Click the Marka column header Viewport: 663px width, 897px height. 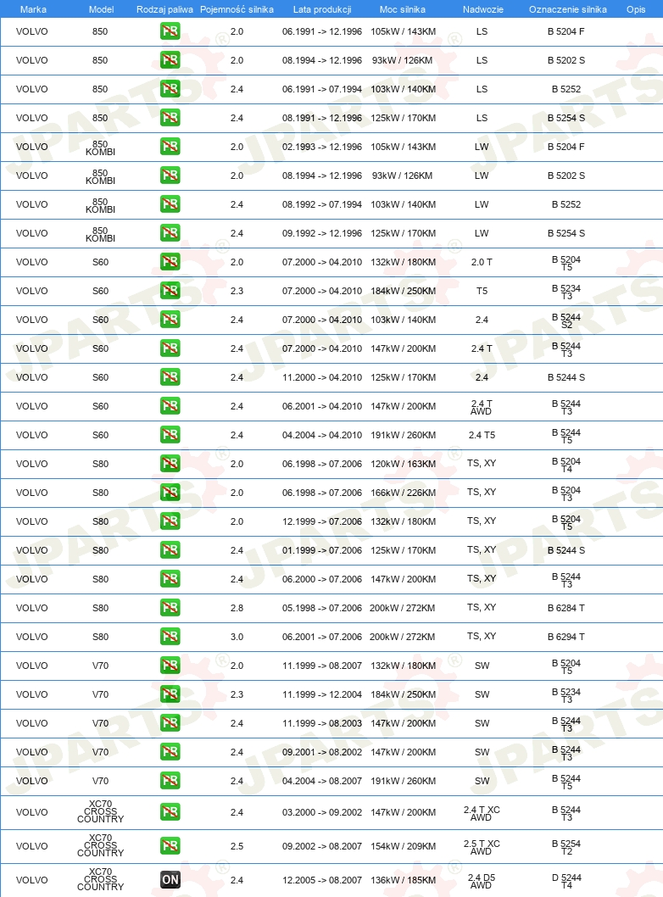pyautogui.click(x=32, y=9)
